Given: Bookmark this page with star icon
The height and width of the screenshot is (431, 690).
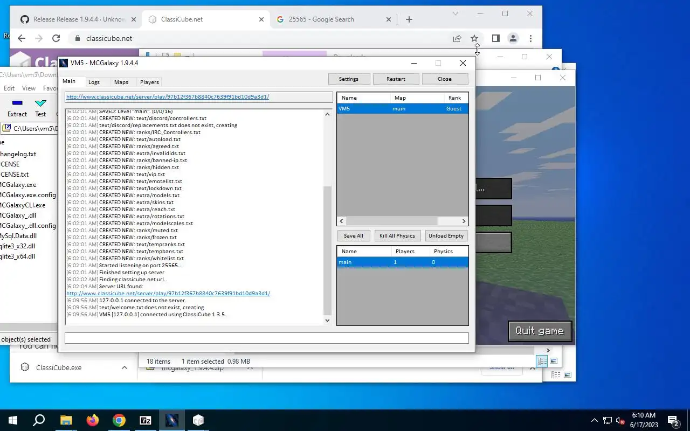Looking at the screenshot, I should (474, 38).
